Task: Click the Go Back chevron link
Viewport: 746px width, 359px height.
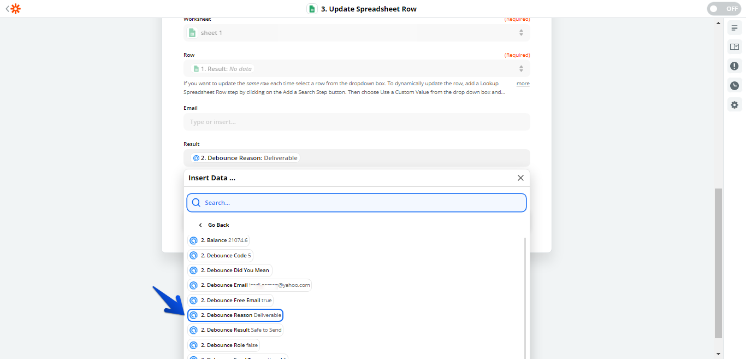Action: tap(214, 225)
